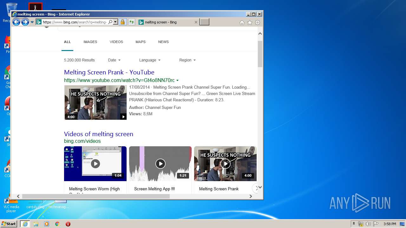Click Internet Explorer in the taskbar
The height and width of the screenshot is (228, 406).
[25, 224]
